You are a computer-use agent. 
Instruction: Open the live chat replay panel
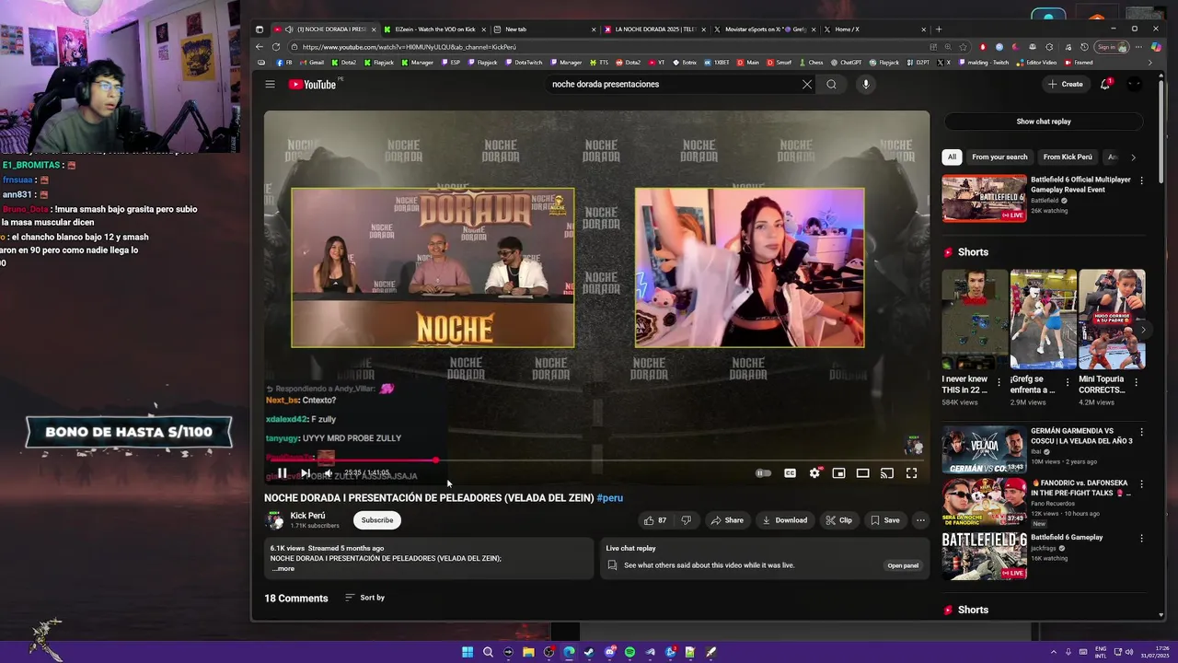pyautogui.click(x=903, y=565)
